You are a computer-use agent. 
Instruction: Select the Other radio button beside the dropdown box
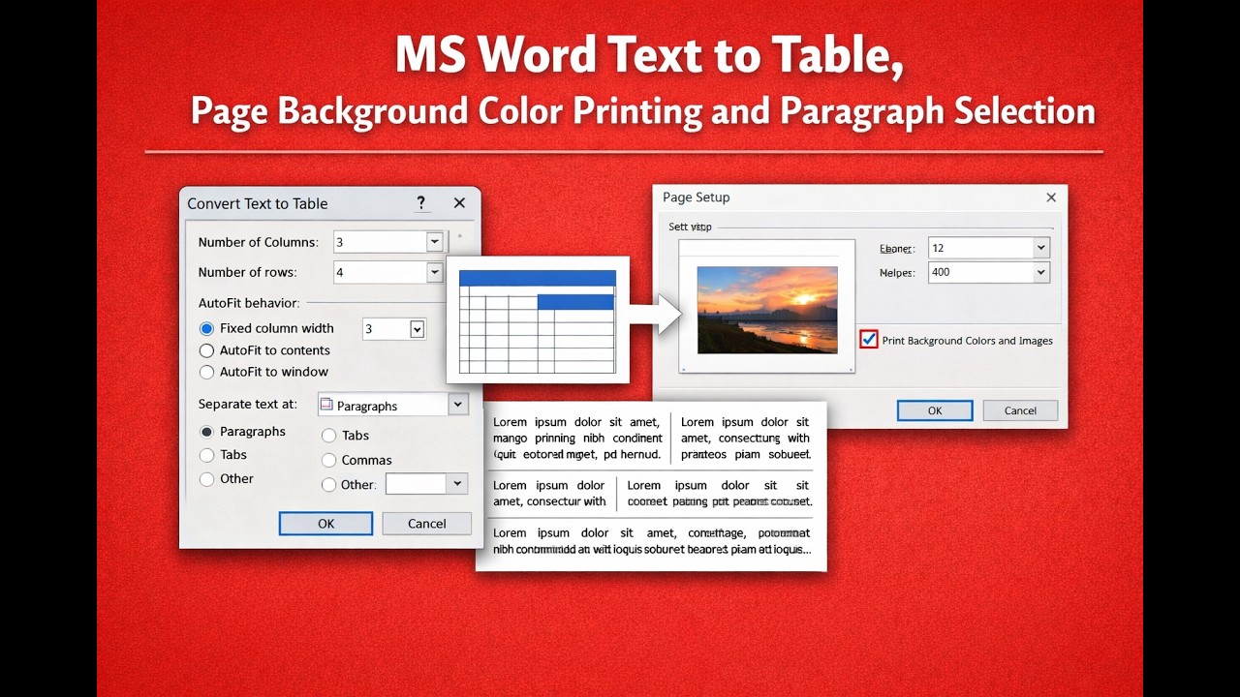click(328, 485)
